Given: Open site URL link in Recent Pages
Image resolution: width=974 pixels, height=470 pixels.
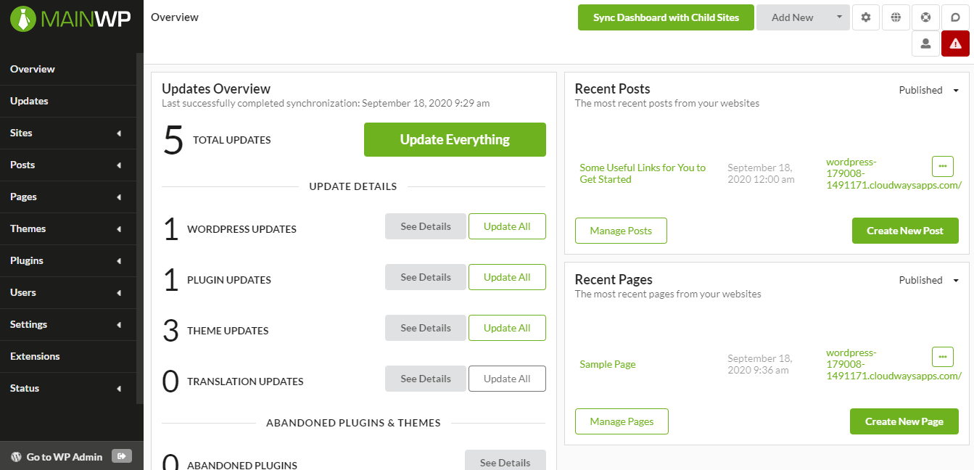Looking at the screenshot, I should 893,364.
